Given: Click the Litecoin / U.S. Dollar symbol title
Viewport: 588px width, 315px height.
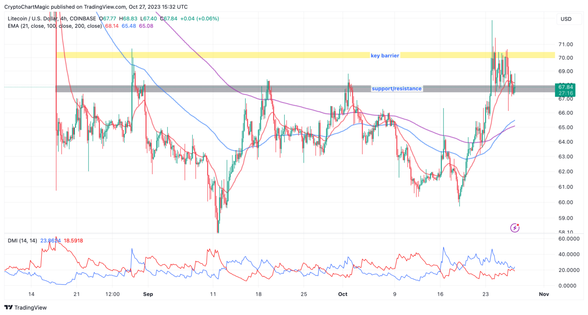Looking at the screenshot, I should pyautogui.click(x=52, y=18).
